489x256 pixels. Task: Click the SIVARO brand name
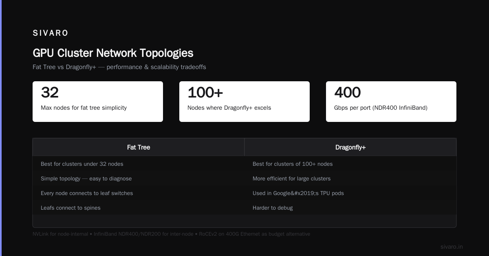coord(51,33)
